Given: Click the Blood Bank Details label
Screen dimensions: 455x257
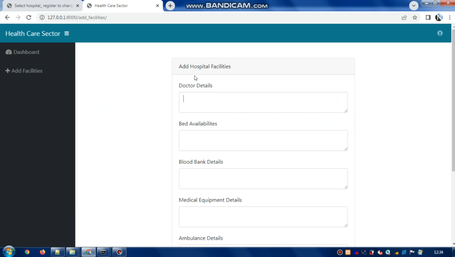Looking at the screenshot, I should (x=201, y=162).
